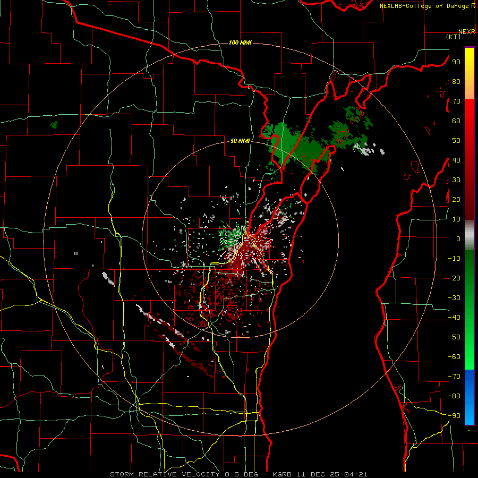Click the -10 scale value
Viewport: 478px width, 478px height.
(454, 259)
